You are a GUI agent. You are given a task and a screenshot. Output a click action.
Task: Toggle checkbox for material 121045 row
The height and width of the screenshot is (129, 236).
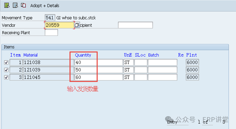pyautogui.click(x=6, y=78)
